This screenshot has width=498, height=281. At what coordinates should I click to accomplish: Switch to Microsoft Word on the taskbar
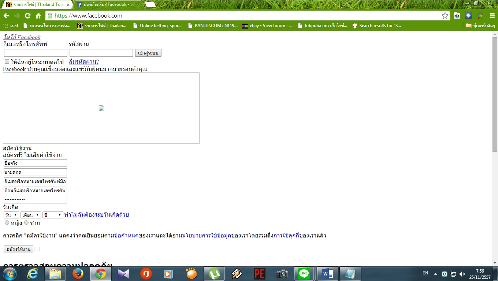tap(328, 274)
